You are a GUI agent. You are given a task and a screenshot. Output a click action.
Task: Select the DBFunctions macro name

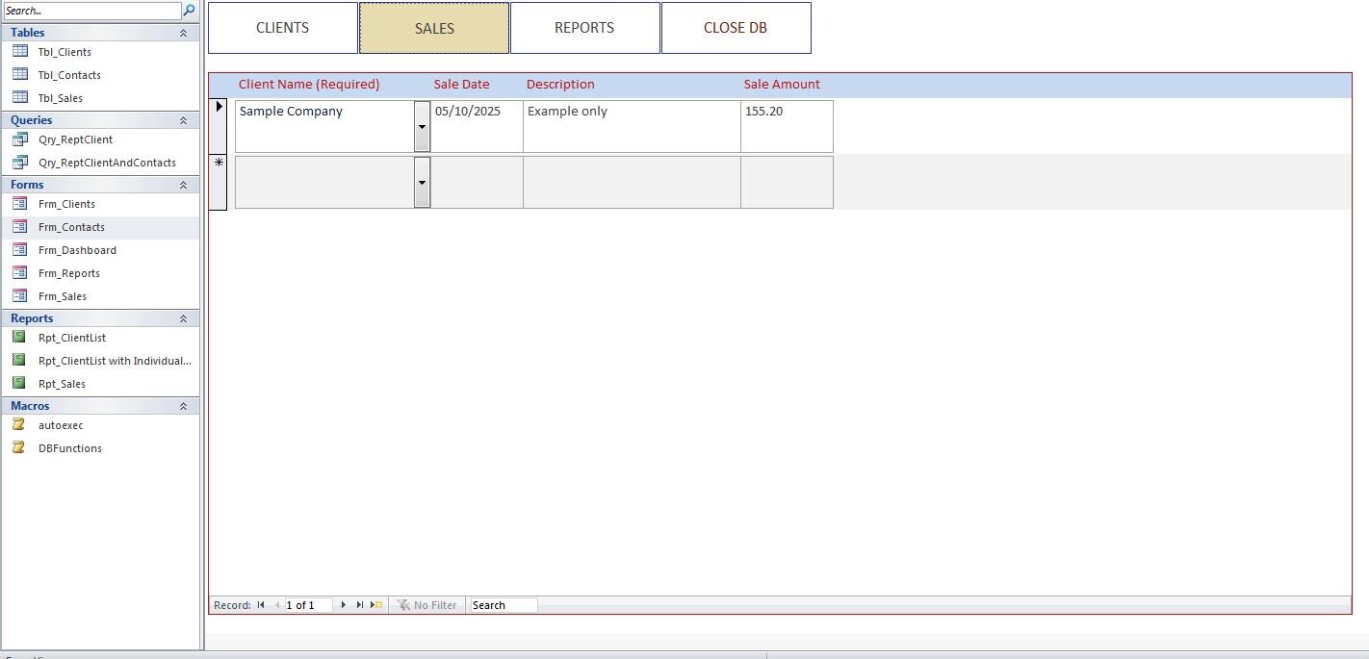[x=70, y=448]
